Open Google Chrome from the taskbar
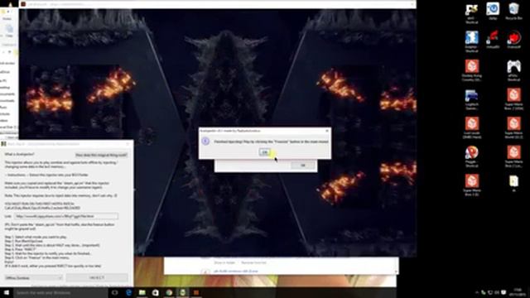The image size is (530, 298). pos(169,292)
